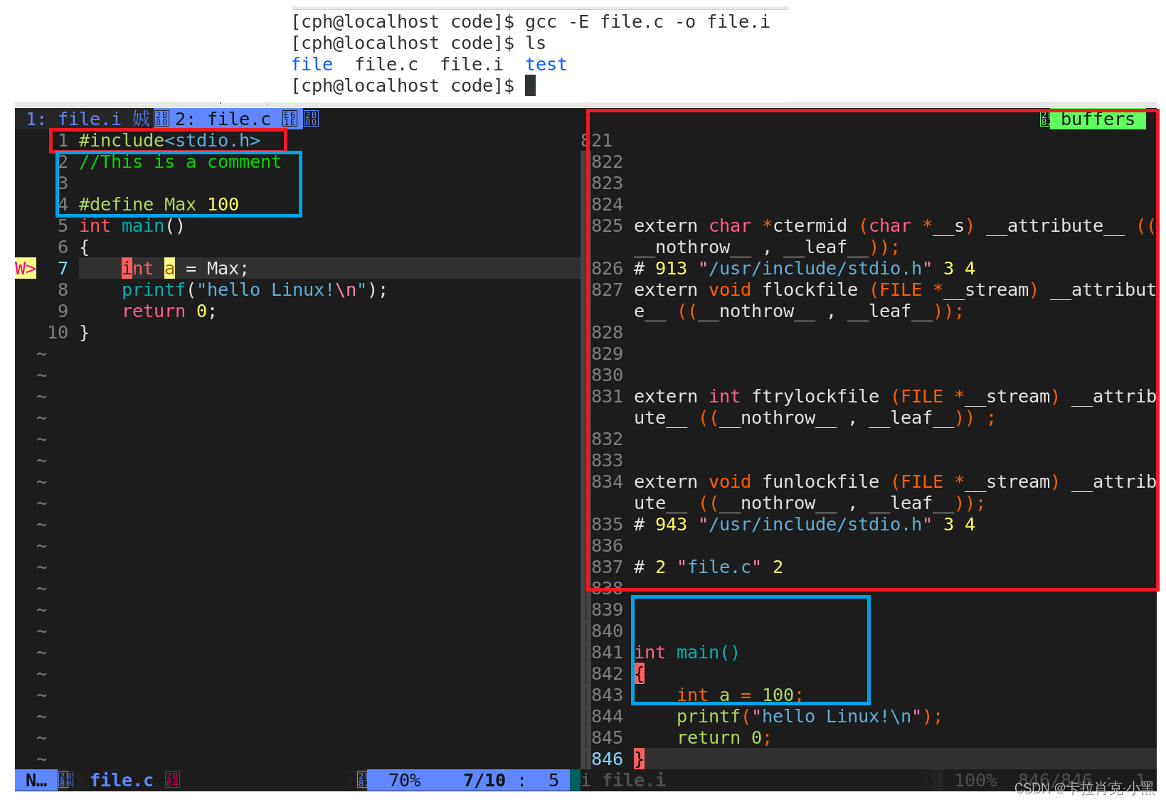
Task: Click 'int a = 100;' on line 843
Action: tap(740, 695)
